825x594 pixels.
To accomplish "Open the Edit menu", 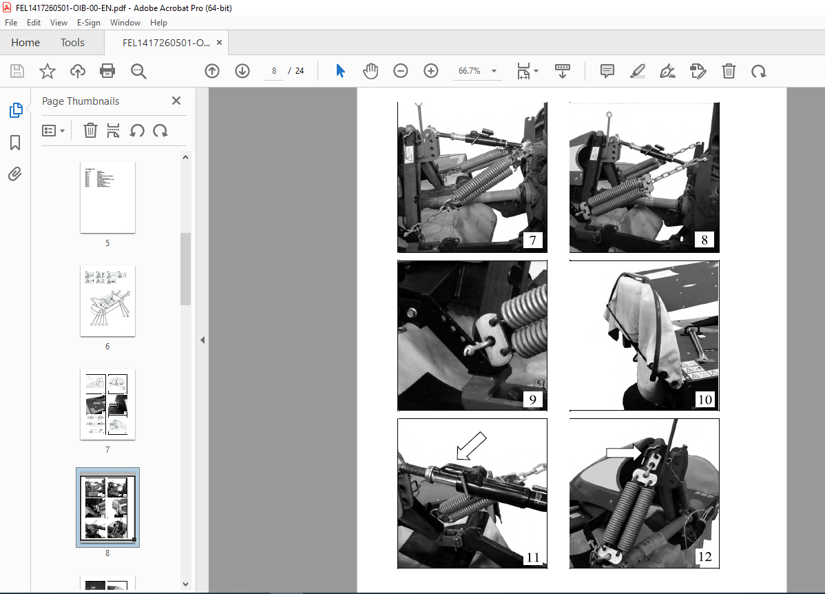I will [x=34, y=23].
